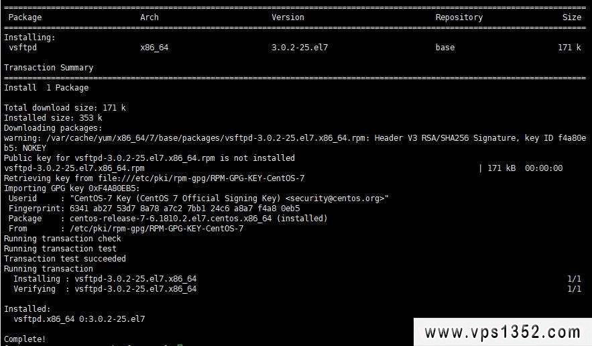Screen dimensions: 592x346
Task: Click the Installed vsftpd.x86_64 result line
Action: click(x=79, y=319)
